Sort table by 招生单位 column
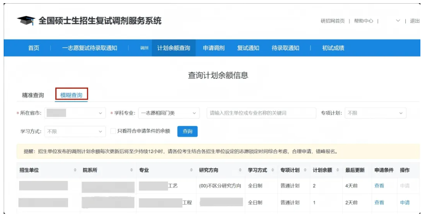 [75, 170]
